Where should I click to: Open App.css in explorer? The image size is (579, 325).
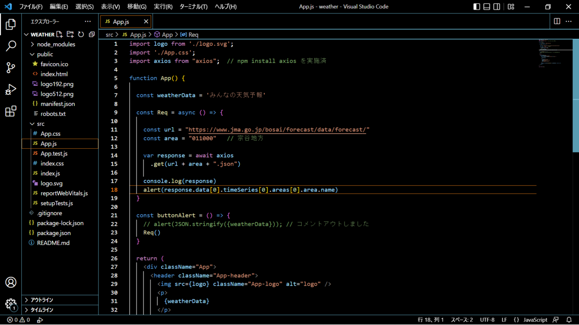pos(60,134)
